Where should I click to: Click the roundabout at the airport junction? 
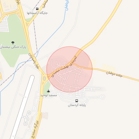point(44,78)
